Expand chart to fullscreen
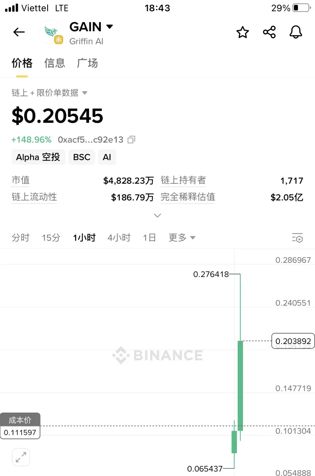This screenshot has width=315, height=476. click(21, 457)
